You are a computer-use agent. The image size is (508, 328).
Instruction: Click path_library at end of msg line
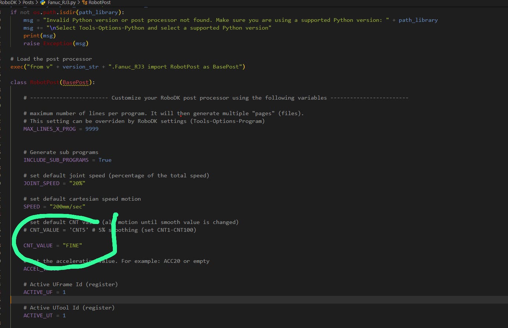[418, 20]
